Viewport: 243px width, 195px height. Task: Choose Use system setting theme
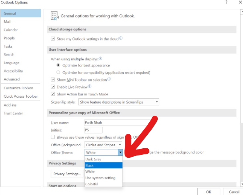103,178
